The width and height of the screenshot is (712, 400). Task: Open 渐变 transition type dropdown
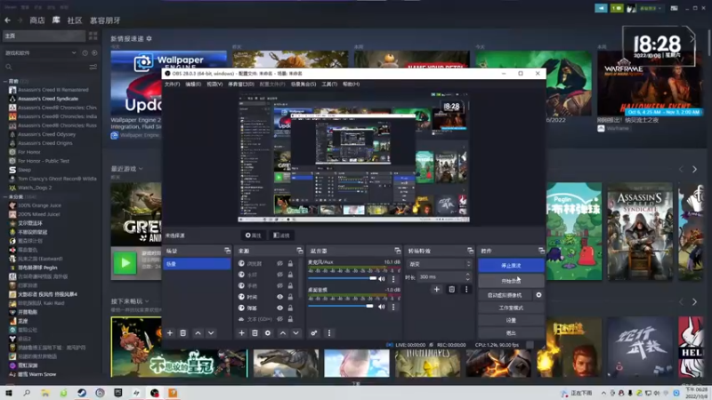click(440, 264)
